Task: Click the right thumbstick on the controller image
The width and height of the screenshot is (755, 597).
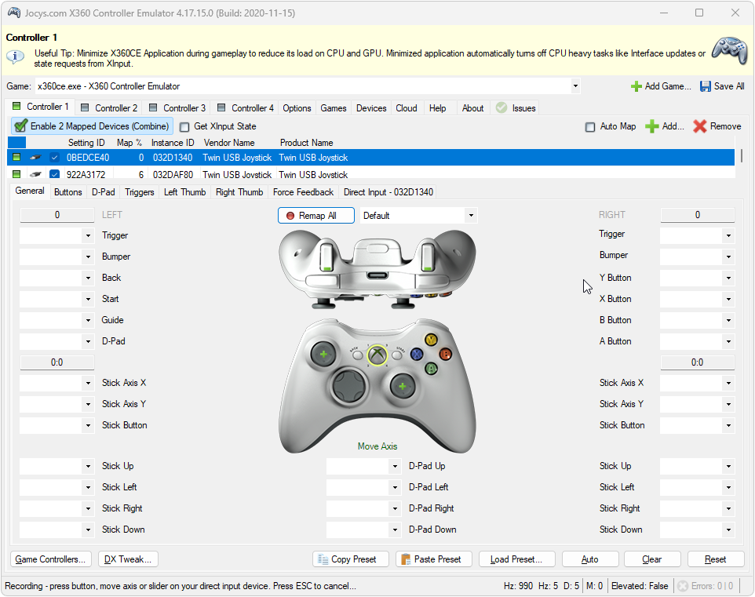Action: pos(403,386)
